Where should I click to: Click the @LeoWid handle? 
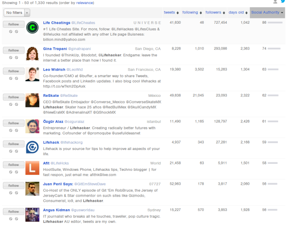pos(74,69)
